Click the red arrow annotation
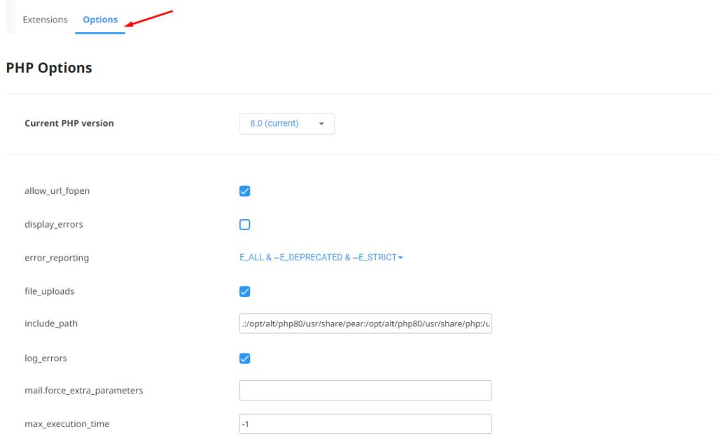The height and width of the screenshot is (439, 717). tap(149, 19)
